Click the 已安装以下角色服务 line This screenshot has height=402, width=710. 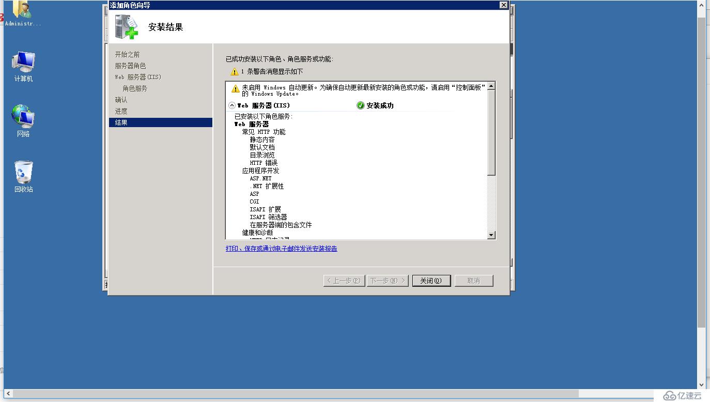264,116
